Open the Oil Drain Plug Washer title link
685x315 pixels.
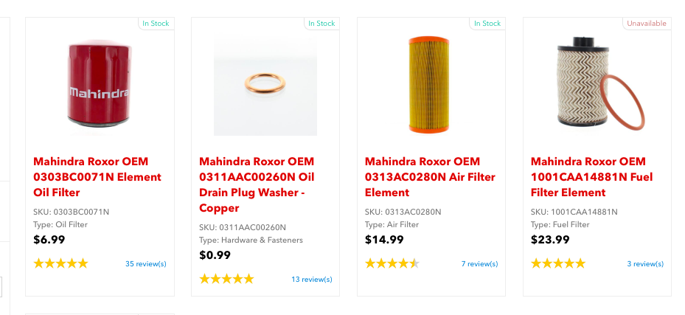click(257, 184)
